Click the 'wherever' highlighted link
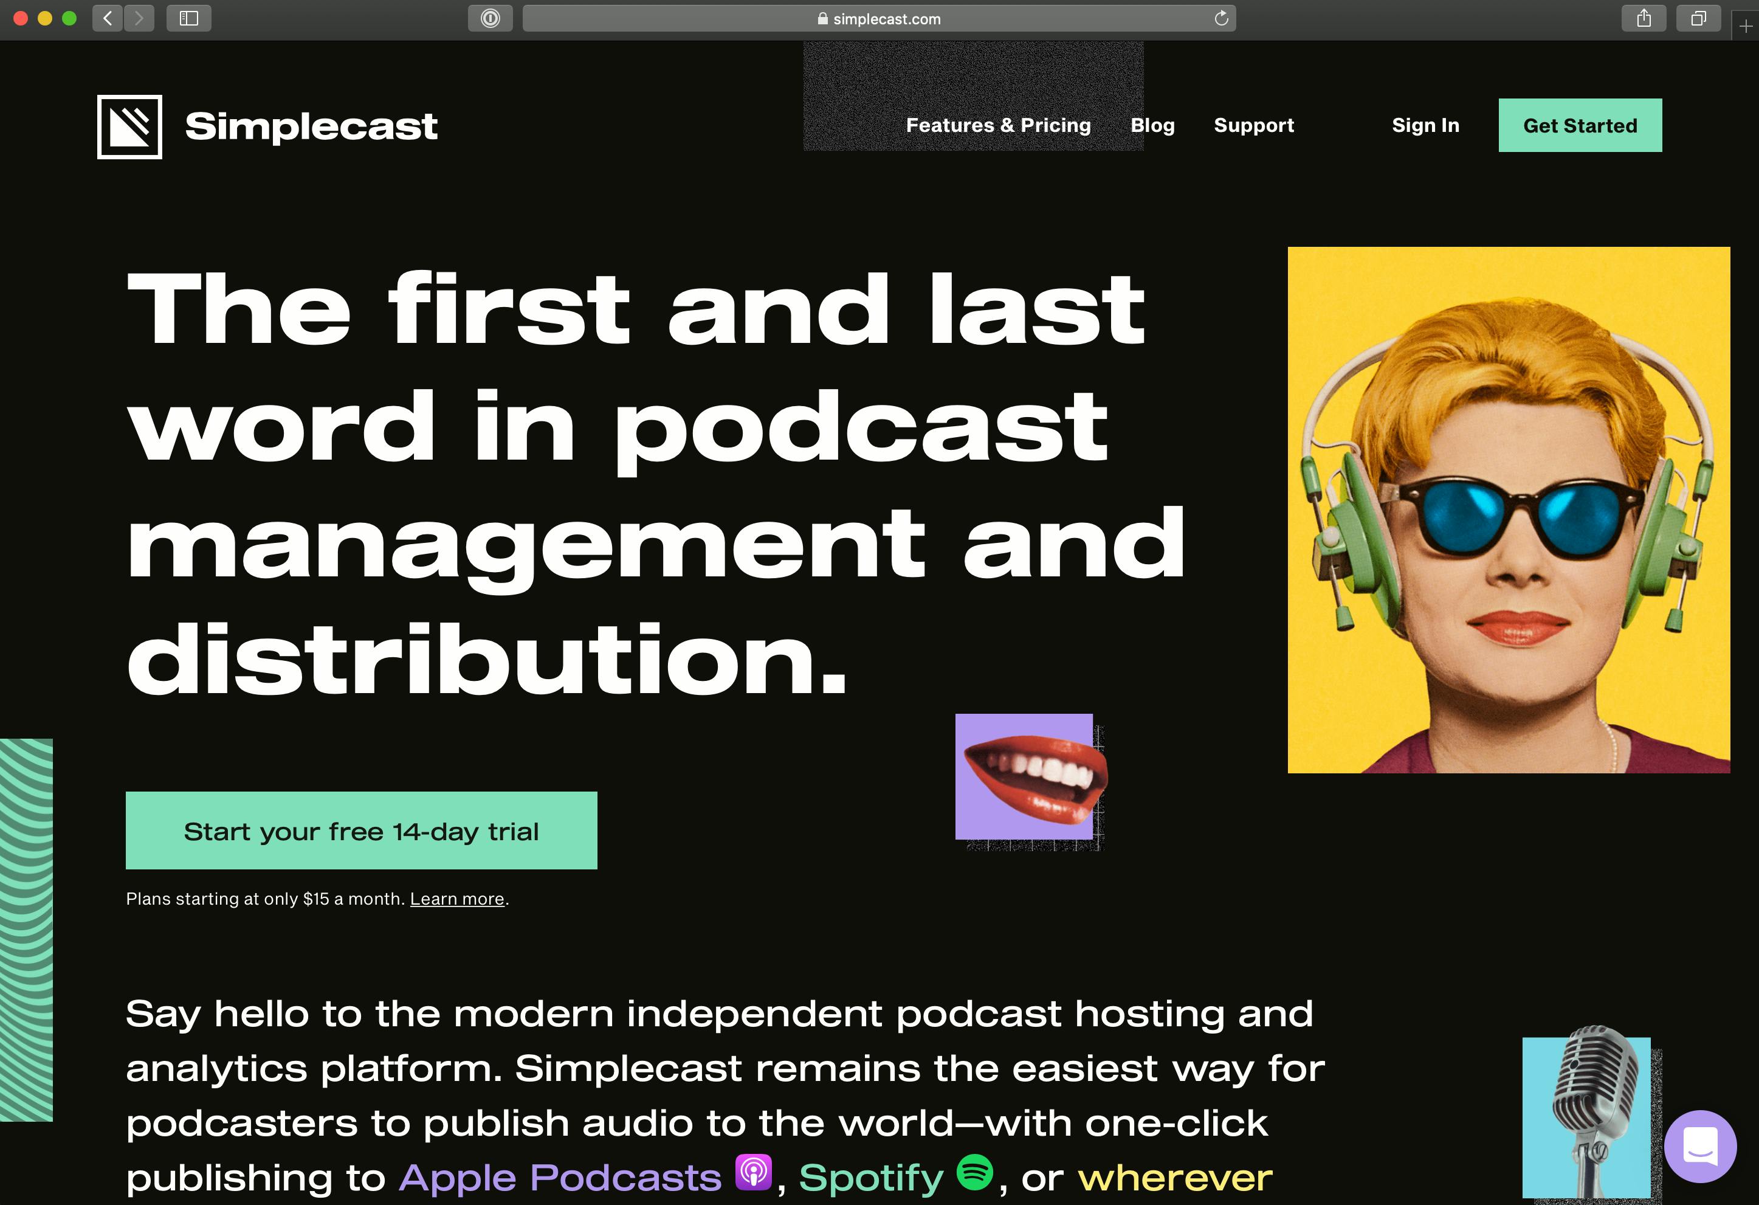This screenshot has height=1205, width=1759. 1175,1178
